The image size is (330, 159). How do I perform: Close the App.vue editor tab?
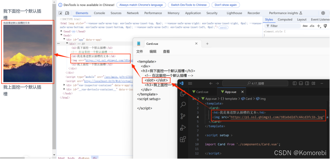[x=242, y=92]
